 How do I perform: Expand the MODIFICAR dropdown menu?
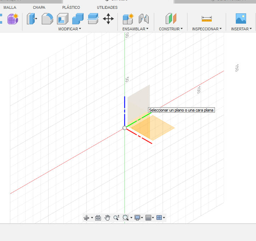coord(70,29)
